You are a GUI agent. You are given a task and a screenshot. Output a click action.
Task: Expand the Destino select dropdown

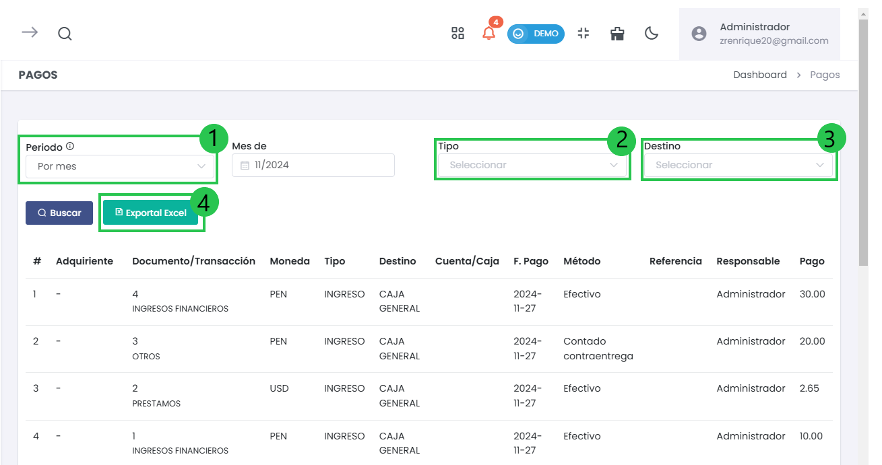pos(738,165)
